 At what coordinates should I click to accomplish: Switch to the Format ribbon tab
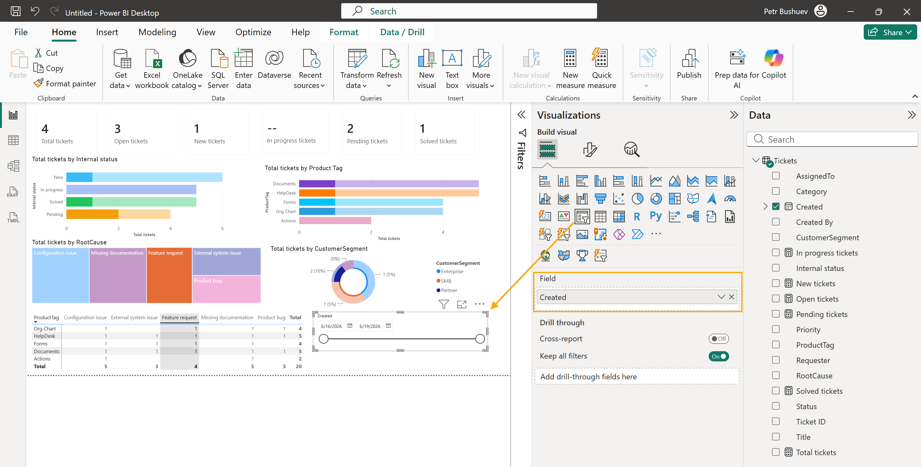point(343,32)
